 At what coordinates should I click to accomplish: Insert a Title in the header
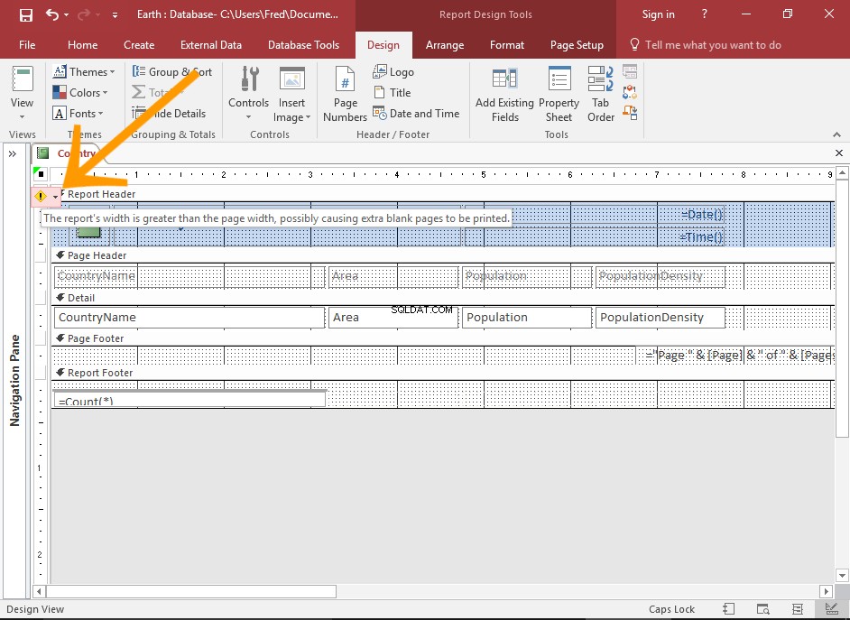tap(393, 93)
